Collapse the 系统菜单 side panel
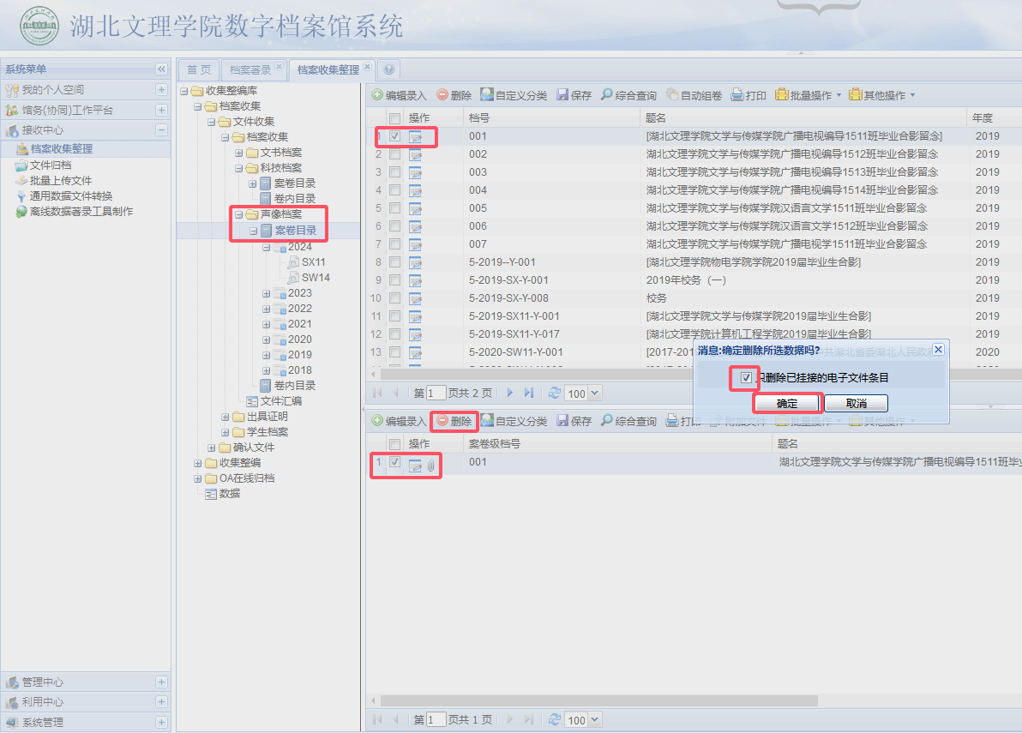 pyautogui.click(x=162, y=69)
